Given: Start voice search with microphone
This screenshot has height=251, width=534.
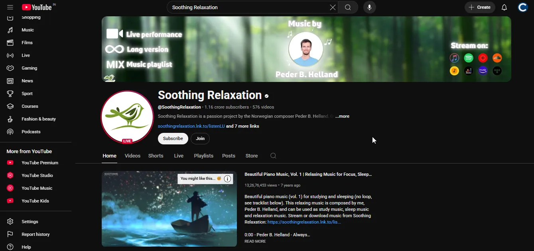Looking at the screenshot, I should (370, 7).
